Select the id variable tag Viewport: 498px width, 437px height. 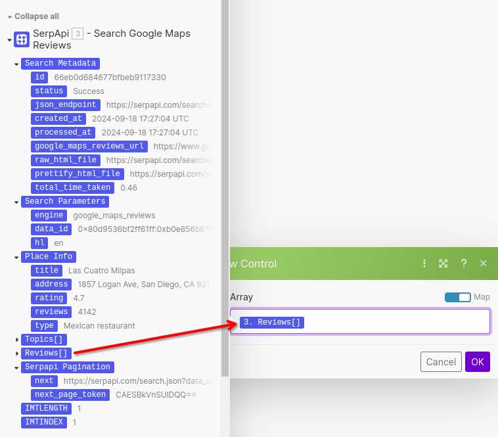pyautogui.click(x=39, y=77)
